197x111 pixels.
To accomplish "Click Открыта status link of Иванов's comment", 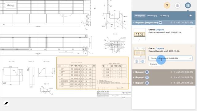I will [160, 48].
